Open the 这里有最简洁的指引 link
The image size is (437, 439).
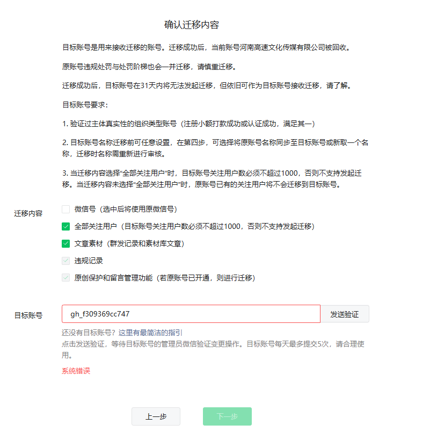150,333
